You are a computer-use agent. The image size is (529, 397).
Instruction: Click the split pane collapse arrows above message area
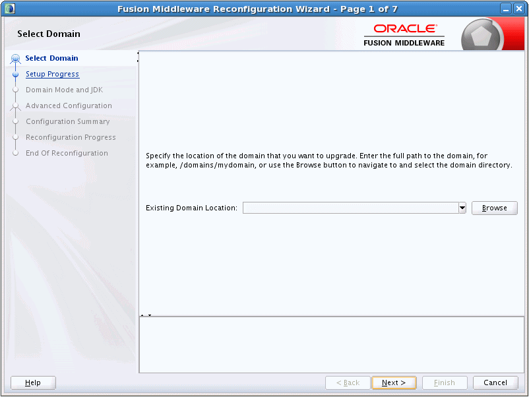[146, 315]
